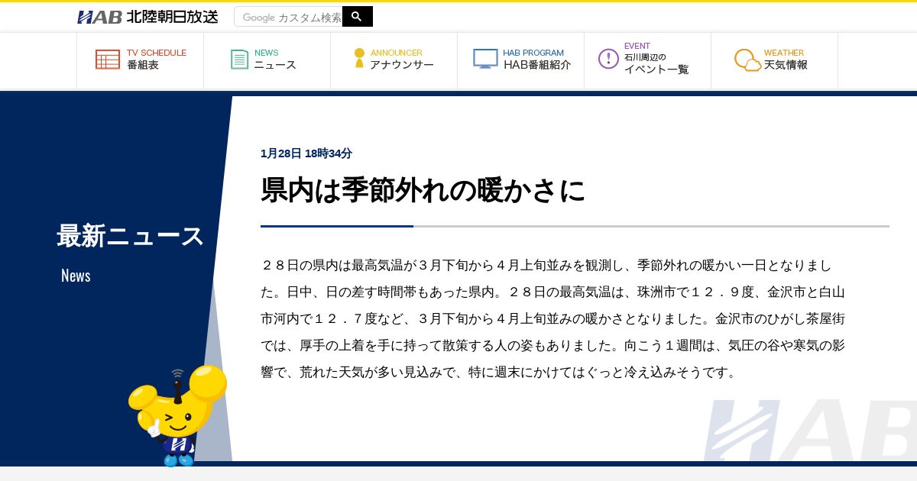Focus the Google カスタム検索 search field
This screenshot has width=917, height=481.
289,17
